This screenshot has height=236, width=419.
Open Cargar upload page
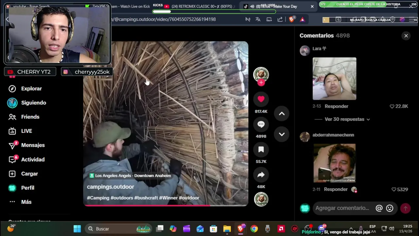(23, 174)
